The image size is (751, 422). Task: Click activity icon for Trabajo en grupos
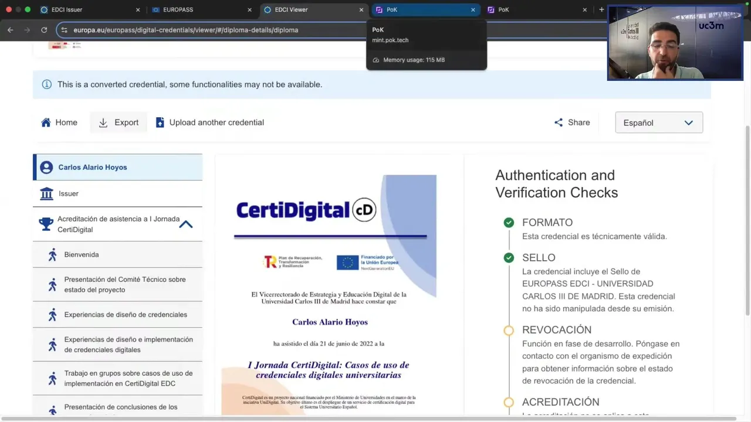coord(53,379)
